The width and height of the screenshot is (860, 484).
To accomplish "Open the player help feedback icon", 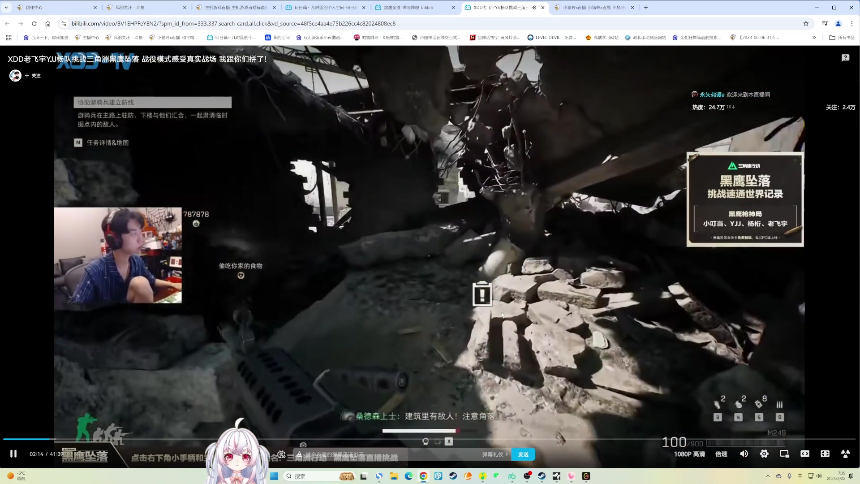I will 845,58.
